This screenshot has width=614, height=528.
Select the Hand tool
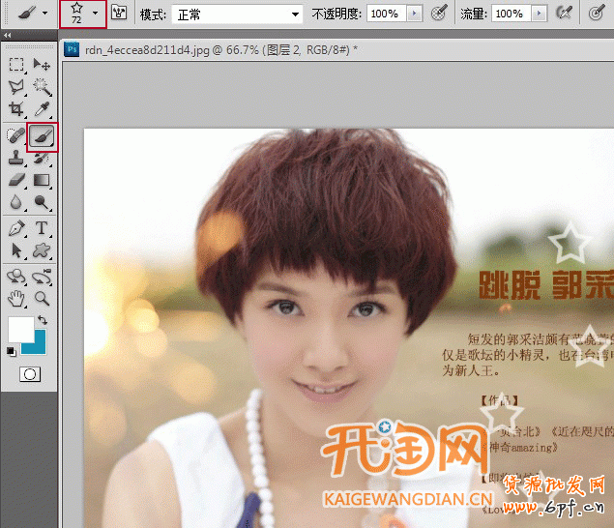click(x=17, y=299)
